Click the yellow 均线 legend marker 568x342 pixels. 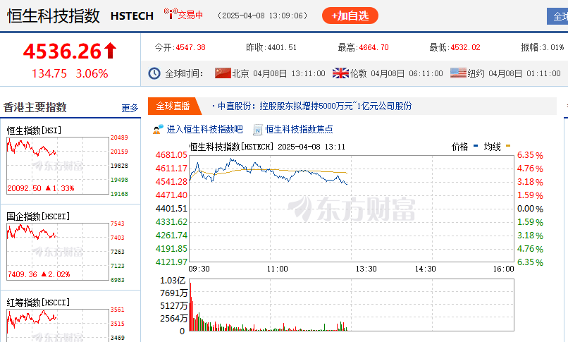point(508,146)
